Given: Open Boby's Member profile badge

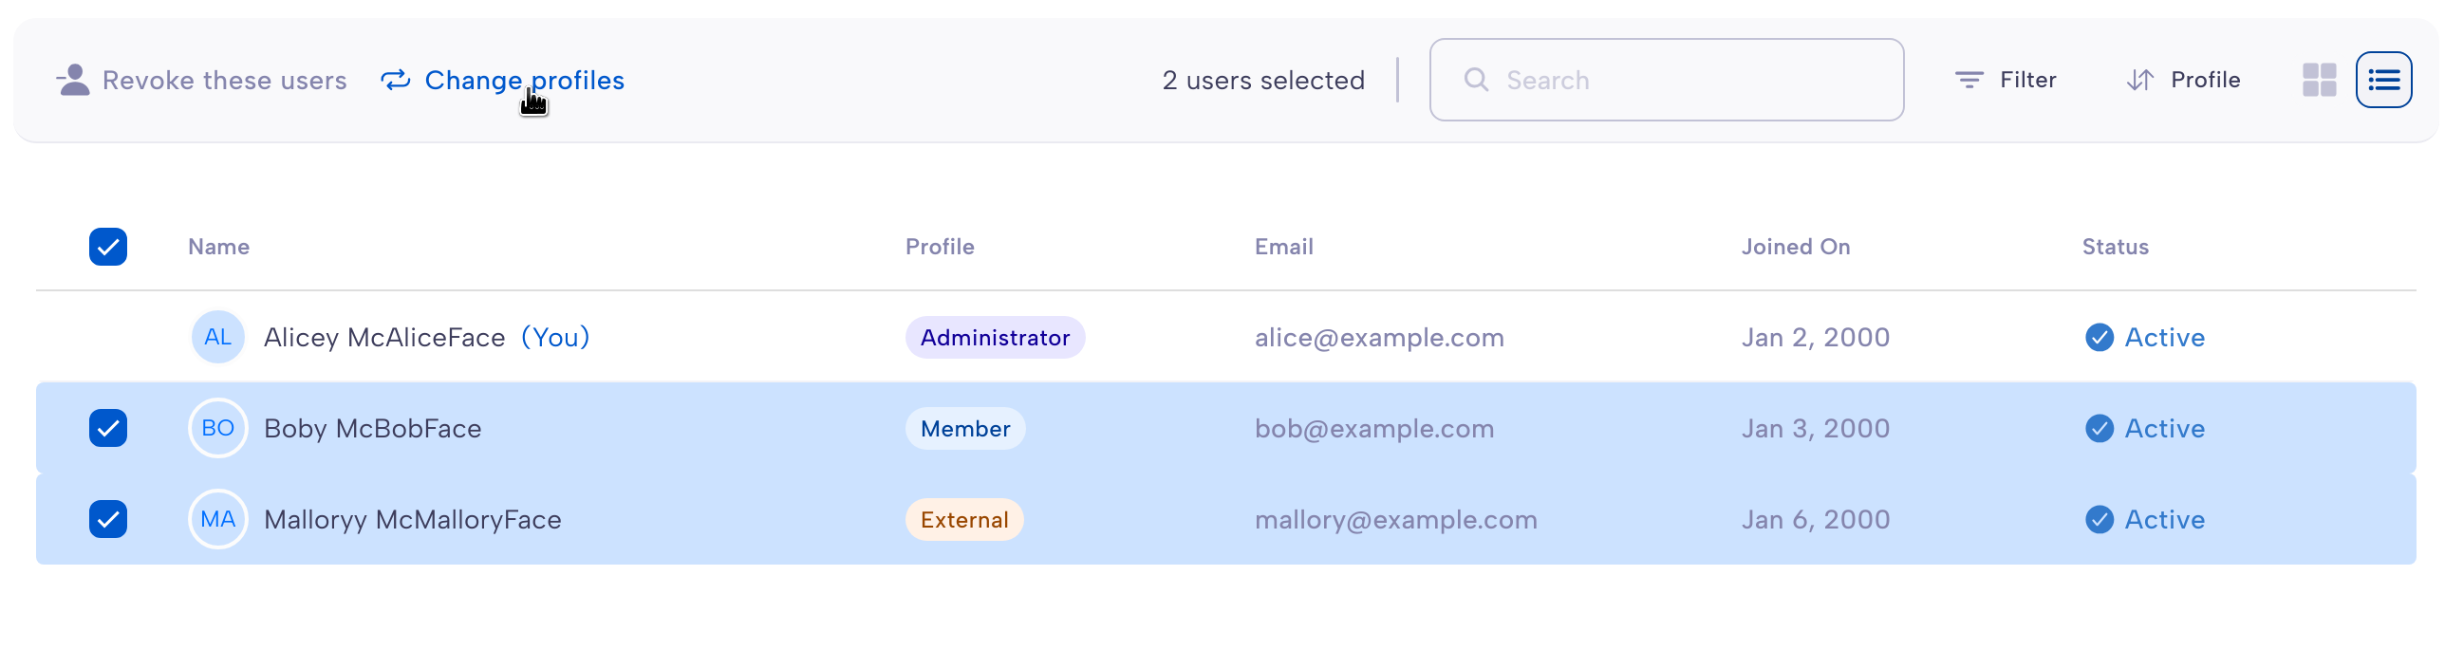Looking at the screenshot, I should click(965, 428).
